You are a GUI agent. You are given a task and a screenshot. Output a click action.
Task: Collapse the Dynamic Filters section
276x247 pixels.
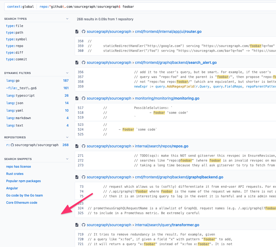coord(67,73)
